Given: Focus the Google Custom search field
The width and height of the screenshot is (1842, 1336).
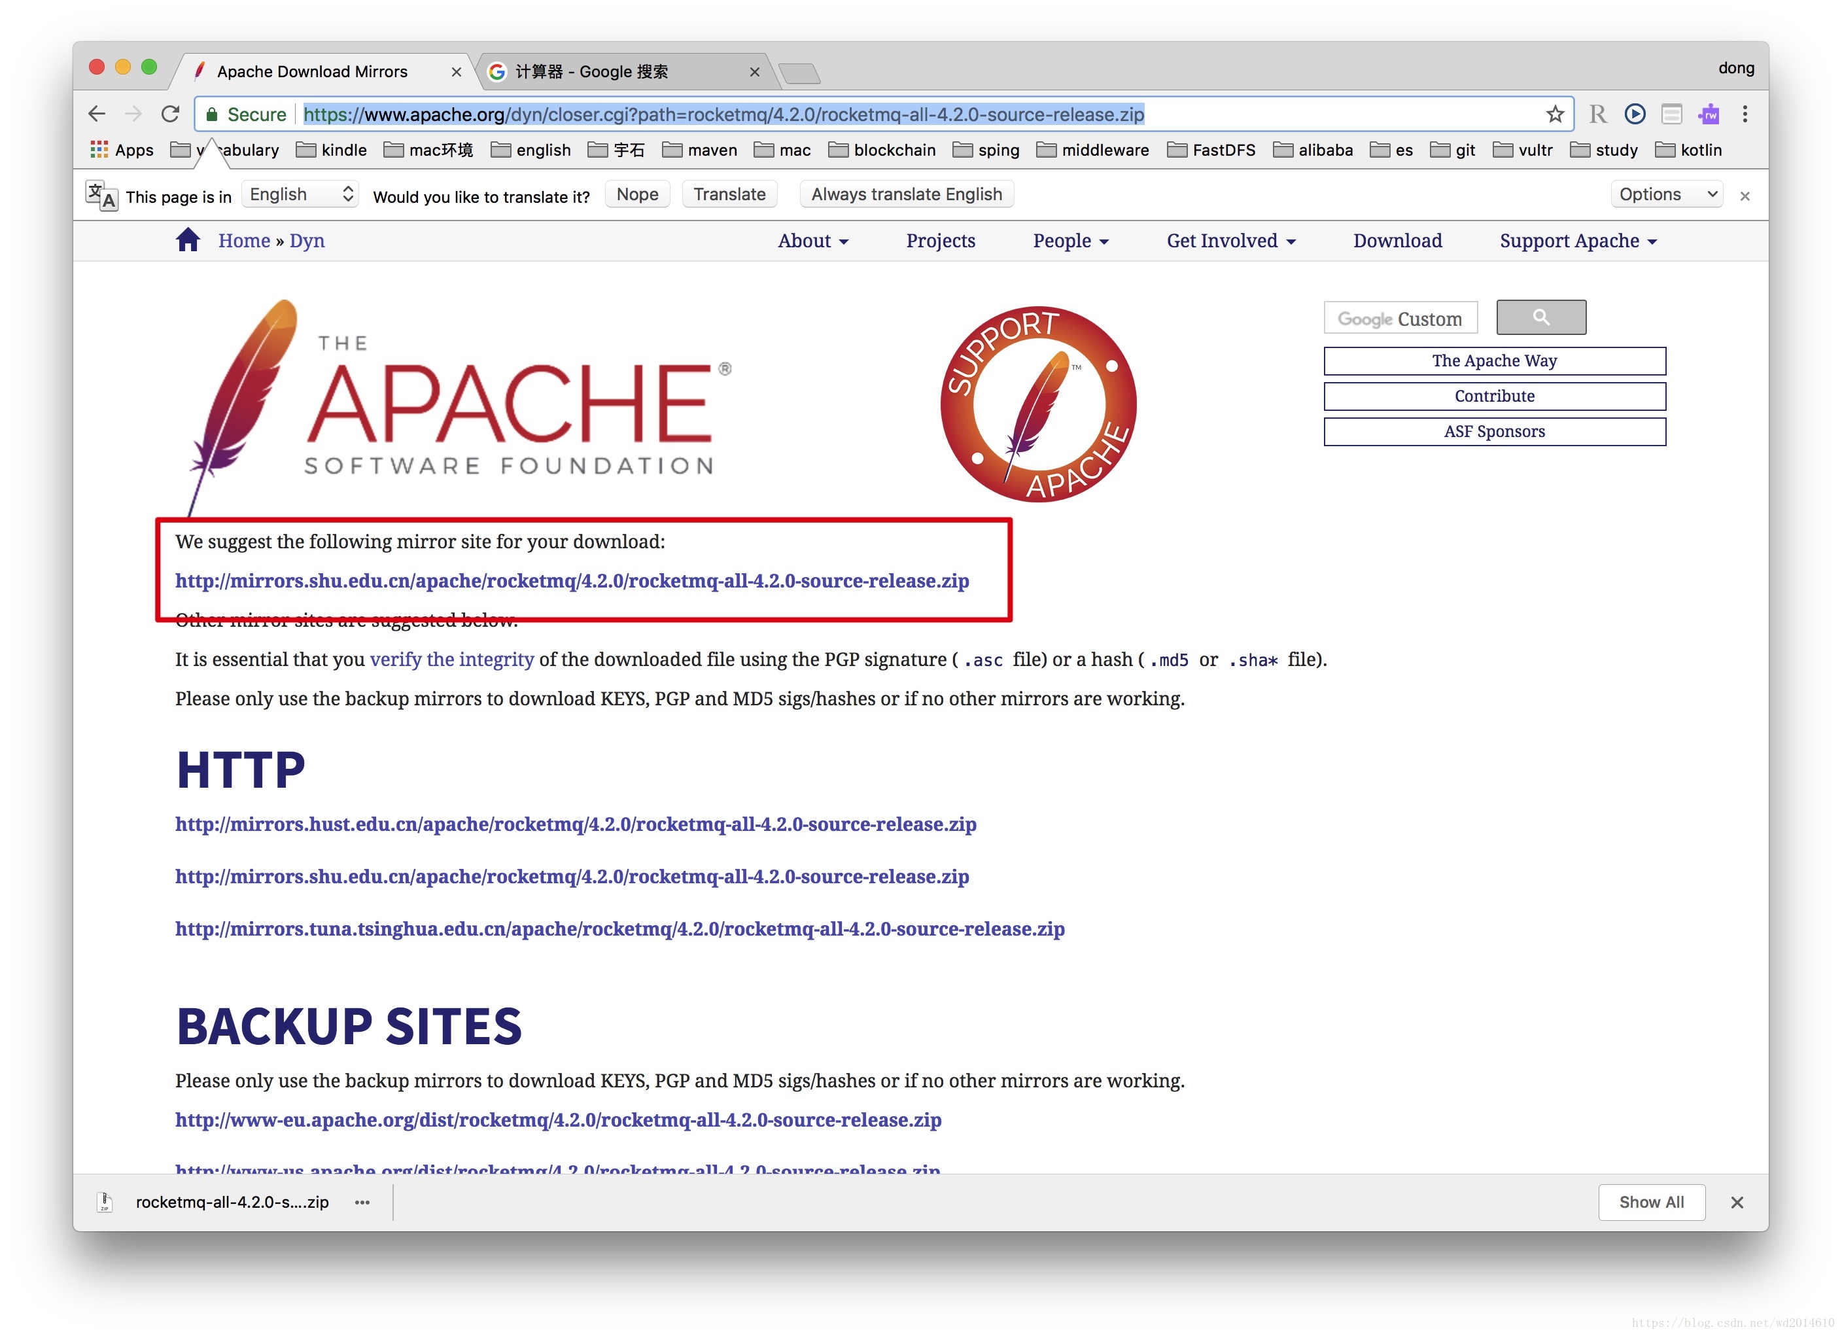Looking at the screenshot, I should pyautogui.click(x=1400, y=317).
